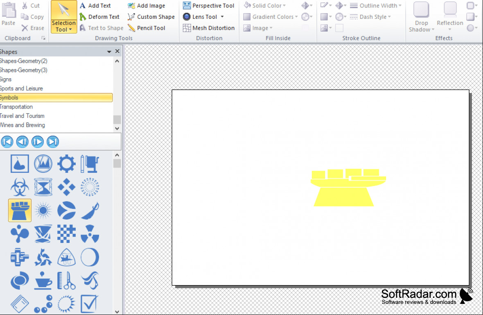Close the Shapes panel
Screen dimensions: 483x315
pos(117,51)
